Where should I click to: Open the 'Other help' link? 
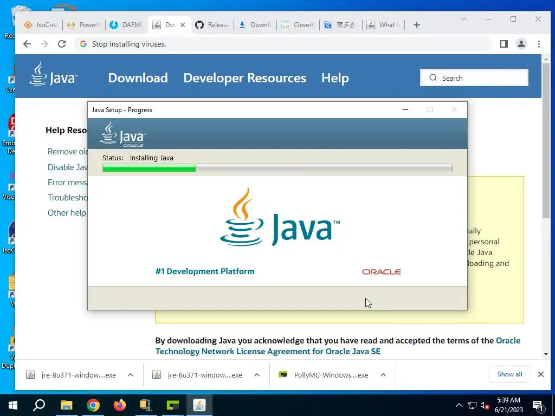(67, 212)
